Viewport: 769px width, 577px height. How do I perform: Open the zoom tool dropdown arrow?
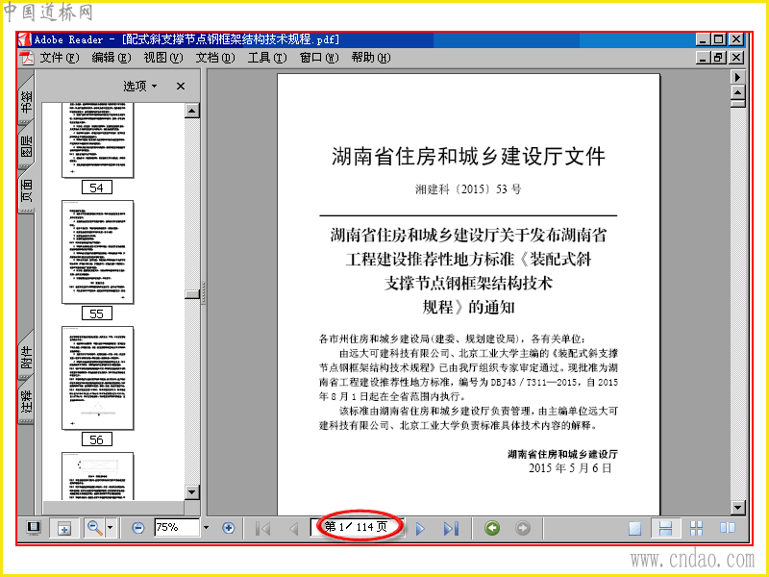coord(110,528)
